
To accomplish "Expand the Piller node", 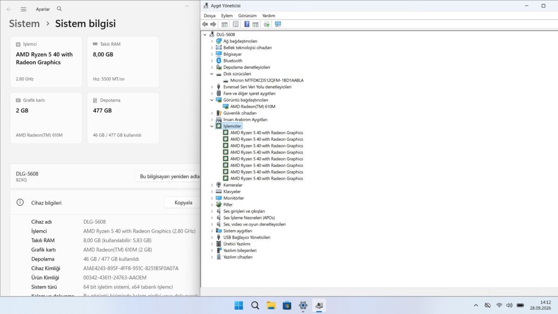I will tap(212, 205).
